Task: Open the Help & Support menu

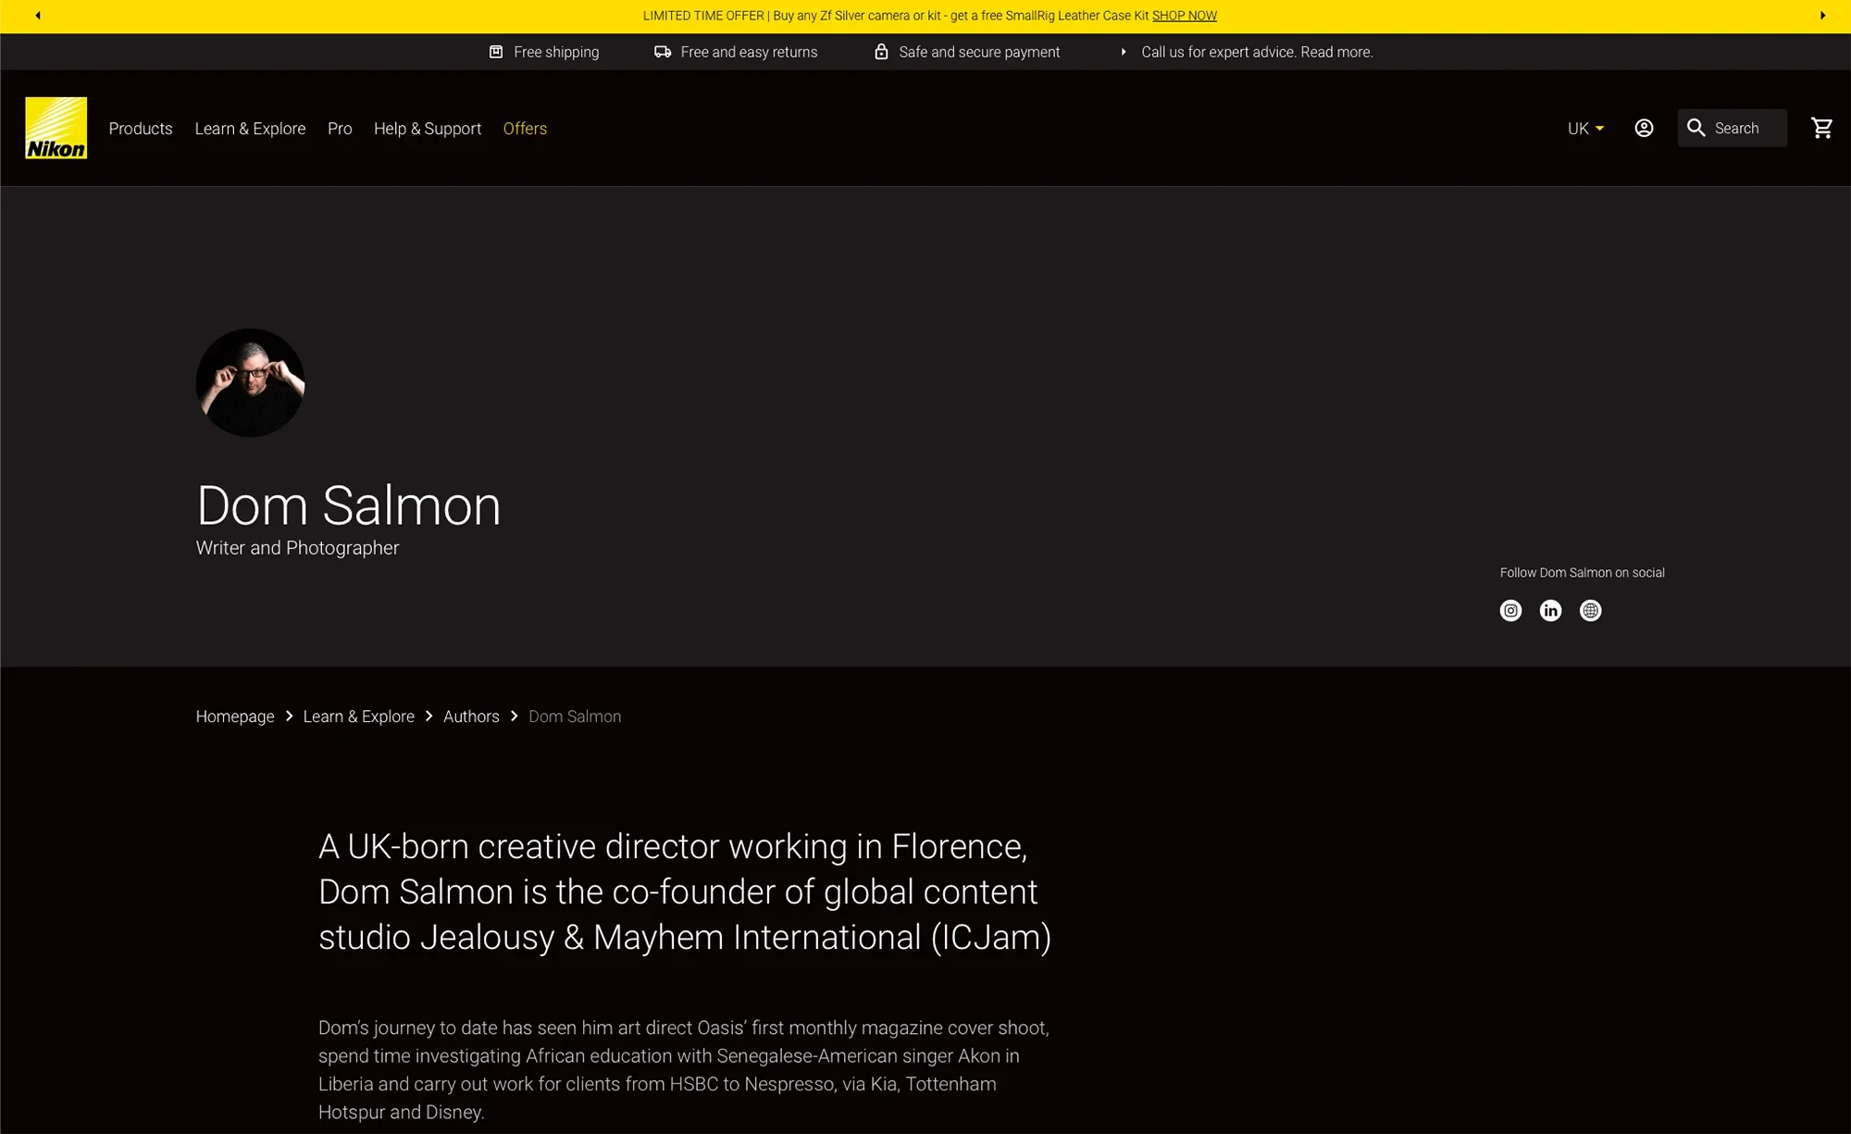Action: pos(428,129)
